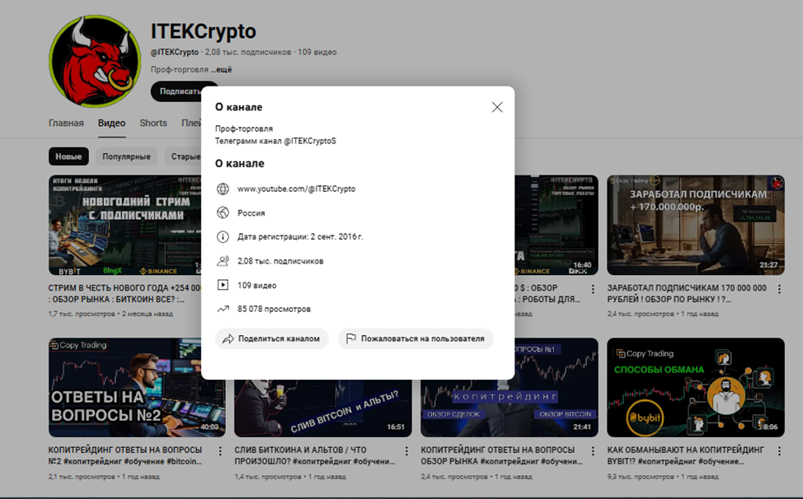Select the 'Видео' tab
The width and height of the screenshot is (803, 499).
[x=111, y=124]
